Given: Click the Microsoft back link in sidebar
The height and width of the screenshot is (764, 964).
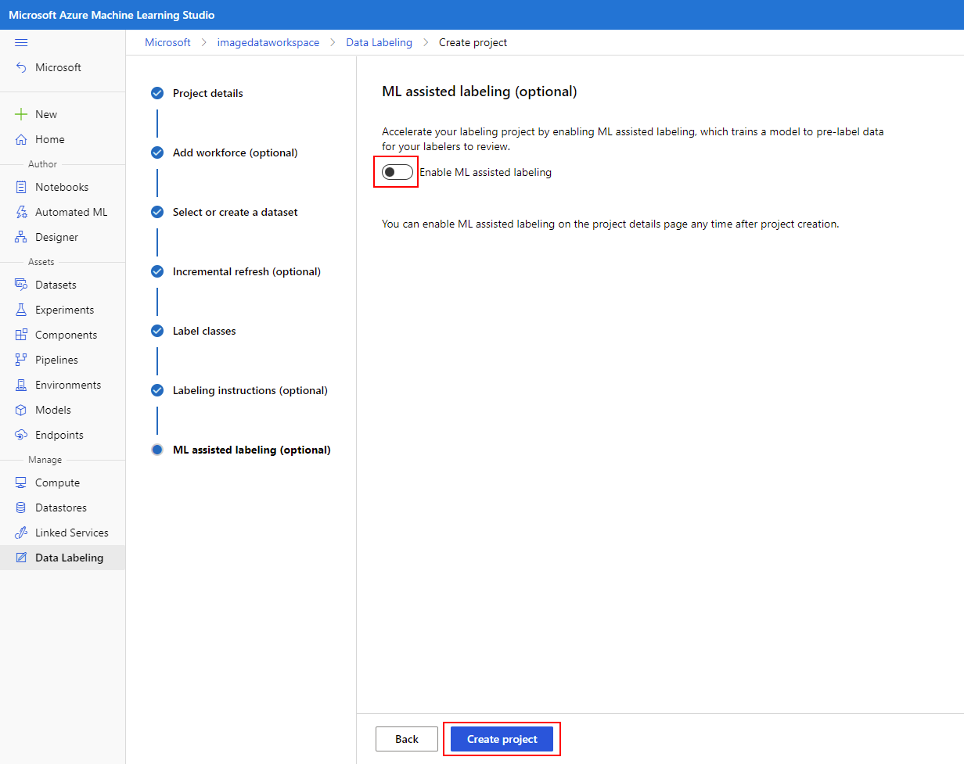Looking at the screenshot, I should (63, 67).
